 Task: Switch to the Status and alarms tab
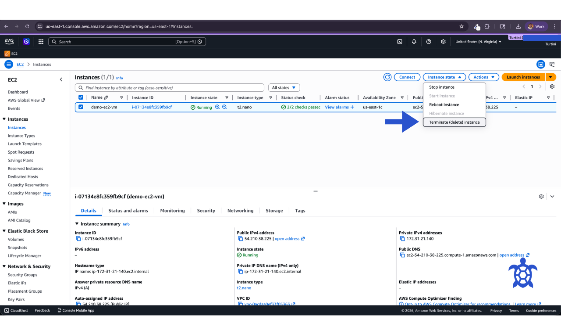coord(128,211)
